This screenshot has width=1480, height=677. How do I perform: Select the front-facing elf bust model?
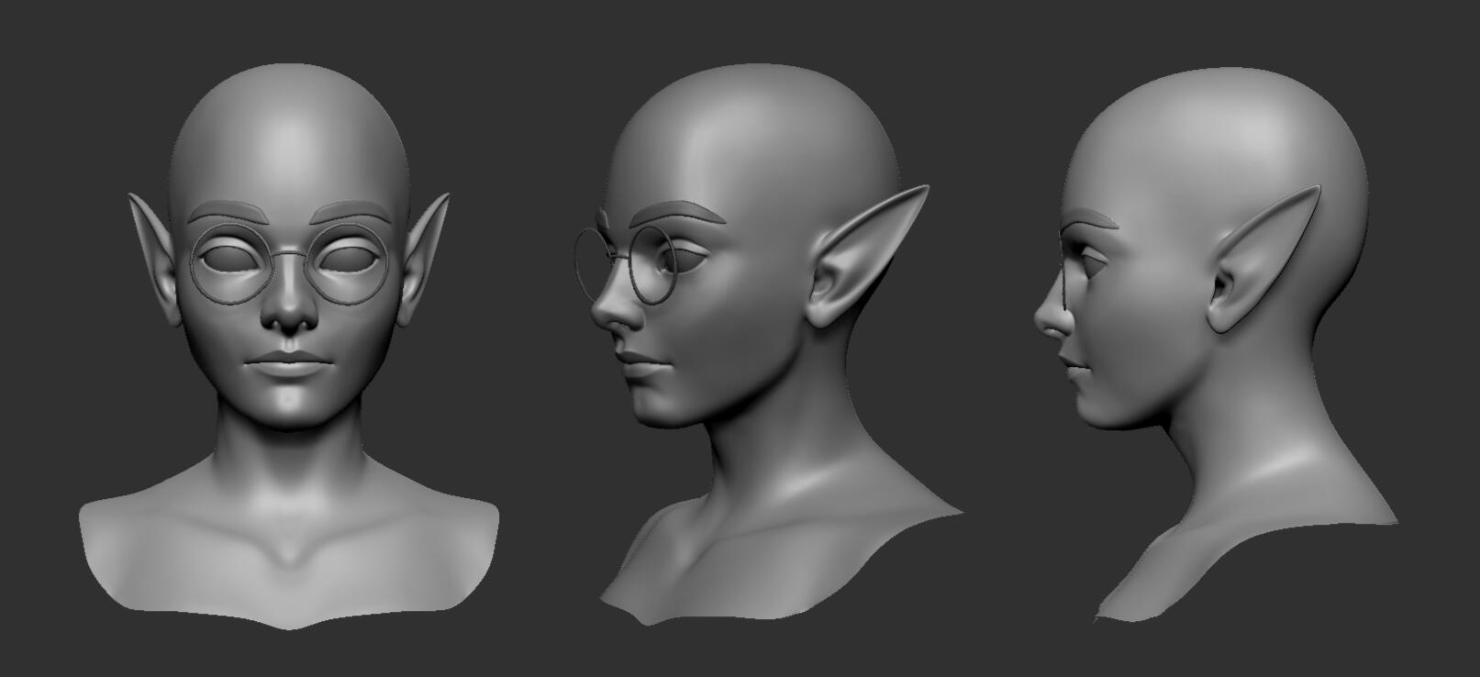pyautogui.click(x=289, y=347)
